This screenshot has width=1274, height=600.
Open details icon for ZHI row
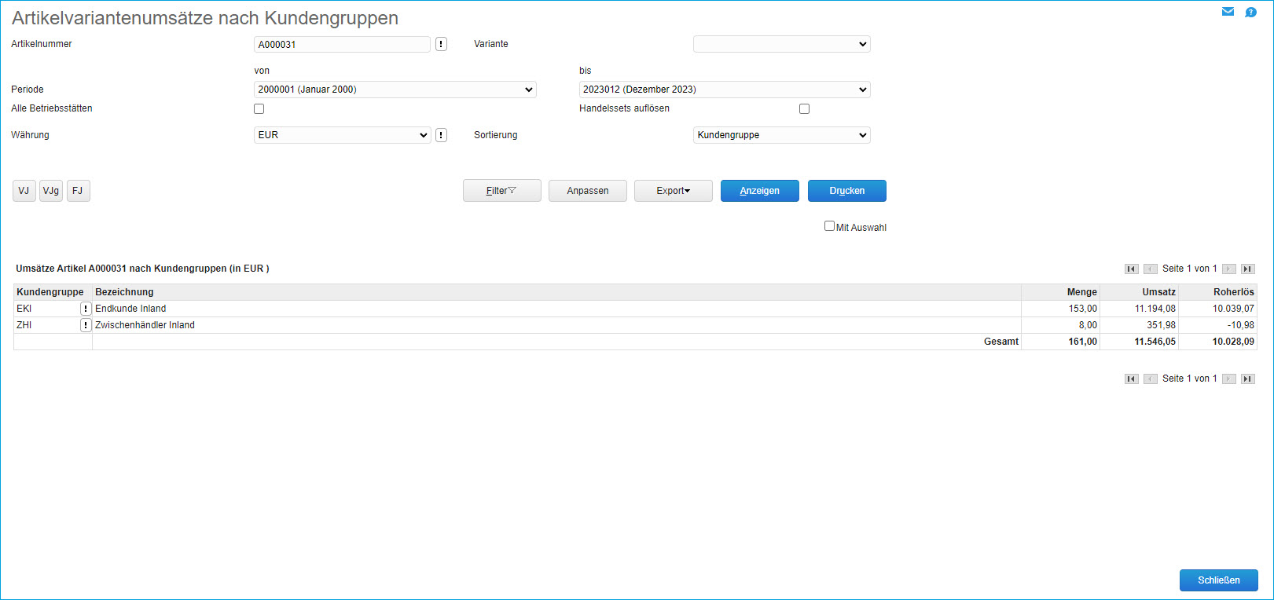pos(86,325)
